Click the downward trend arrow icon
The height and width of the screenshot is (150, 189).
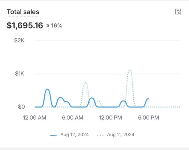click(48, 26)
